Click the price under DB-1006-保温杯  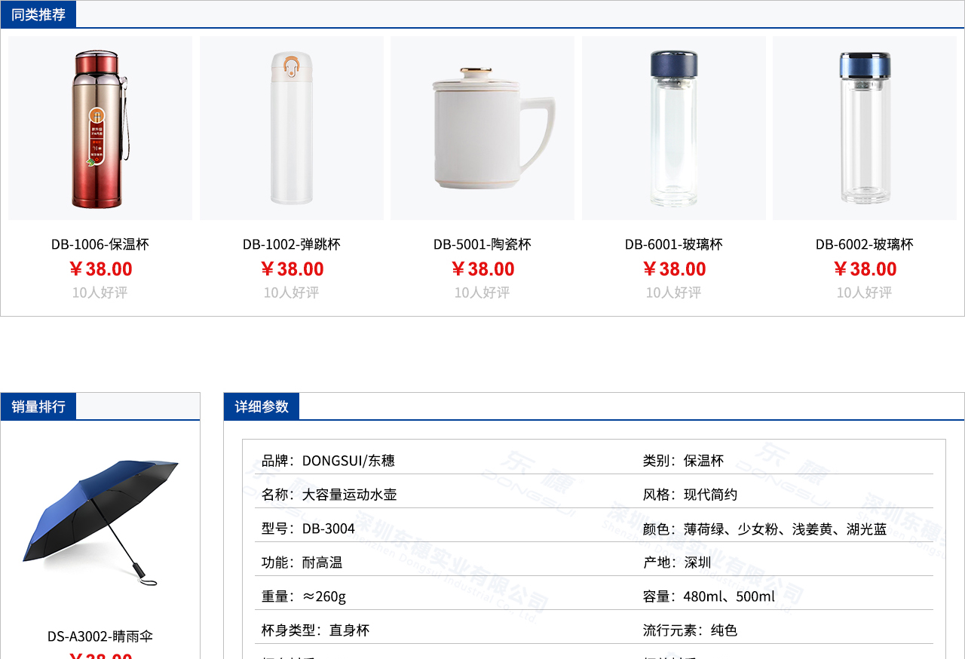point(100,269)
